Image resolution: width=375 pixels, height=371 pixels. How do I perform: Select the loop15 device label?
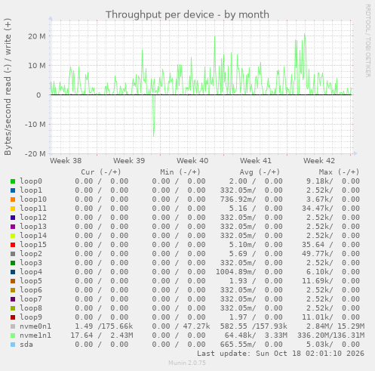click(x=33, y=245)
